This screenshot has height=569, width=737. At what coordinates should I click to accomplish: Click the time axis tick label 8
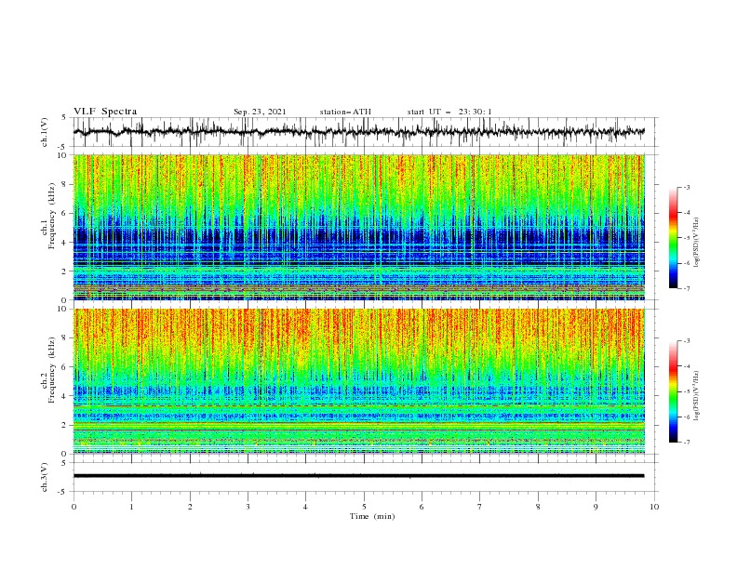pyautogui.click(x=538, y=507)
